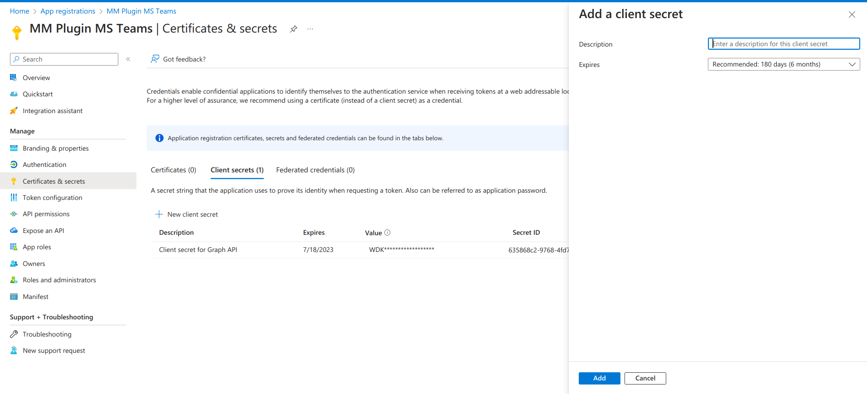
Task: Open the ellipsis more options menu
Action: coord(310,29)
